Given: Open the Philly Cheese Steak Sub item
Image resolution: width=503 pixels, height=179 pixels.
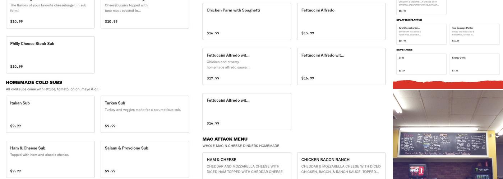Looking at the screenshot, I should [x=50, y=55].
